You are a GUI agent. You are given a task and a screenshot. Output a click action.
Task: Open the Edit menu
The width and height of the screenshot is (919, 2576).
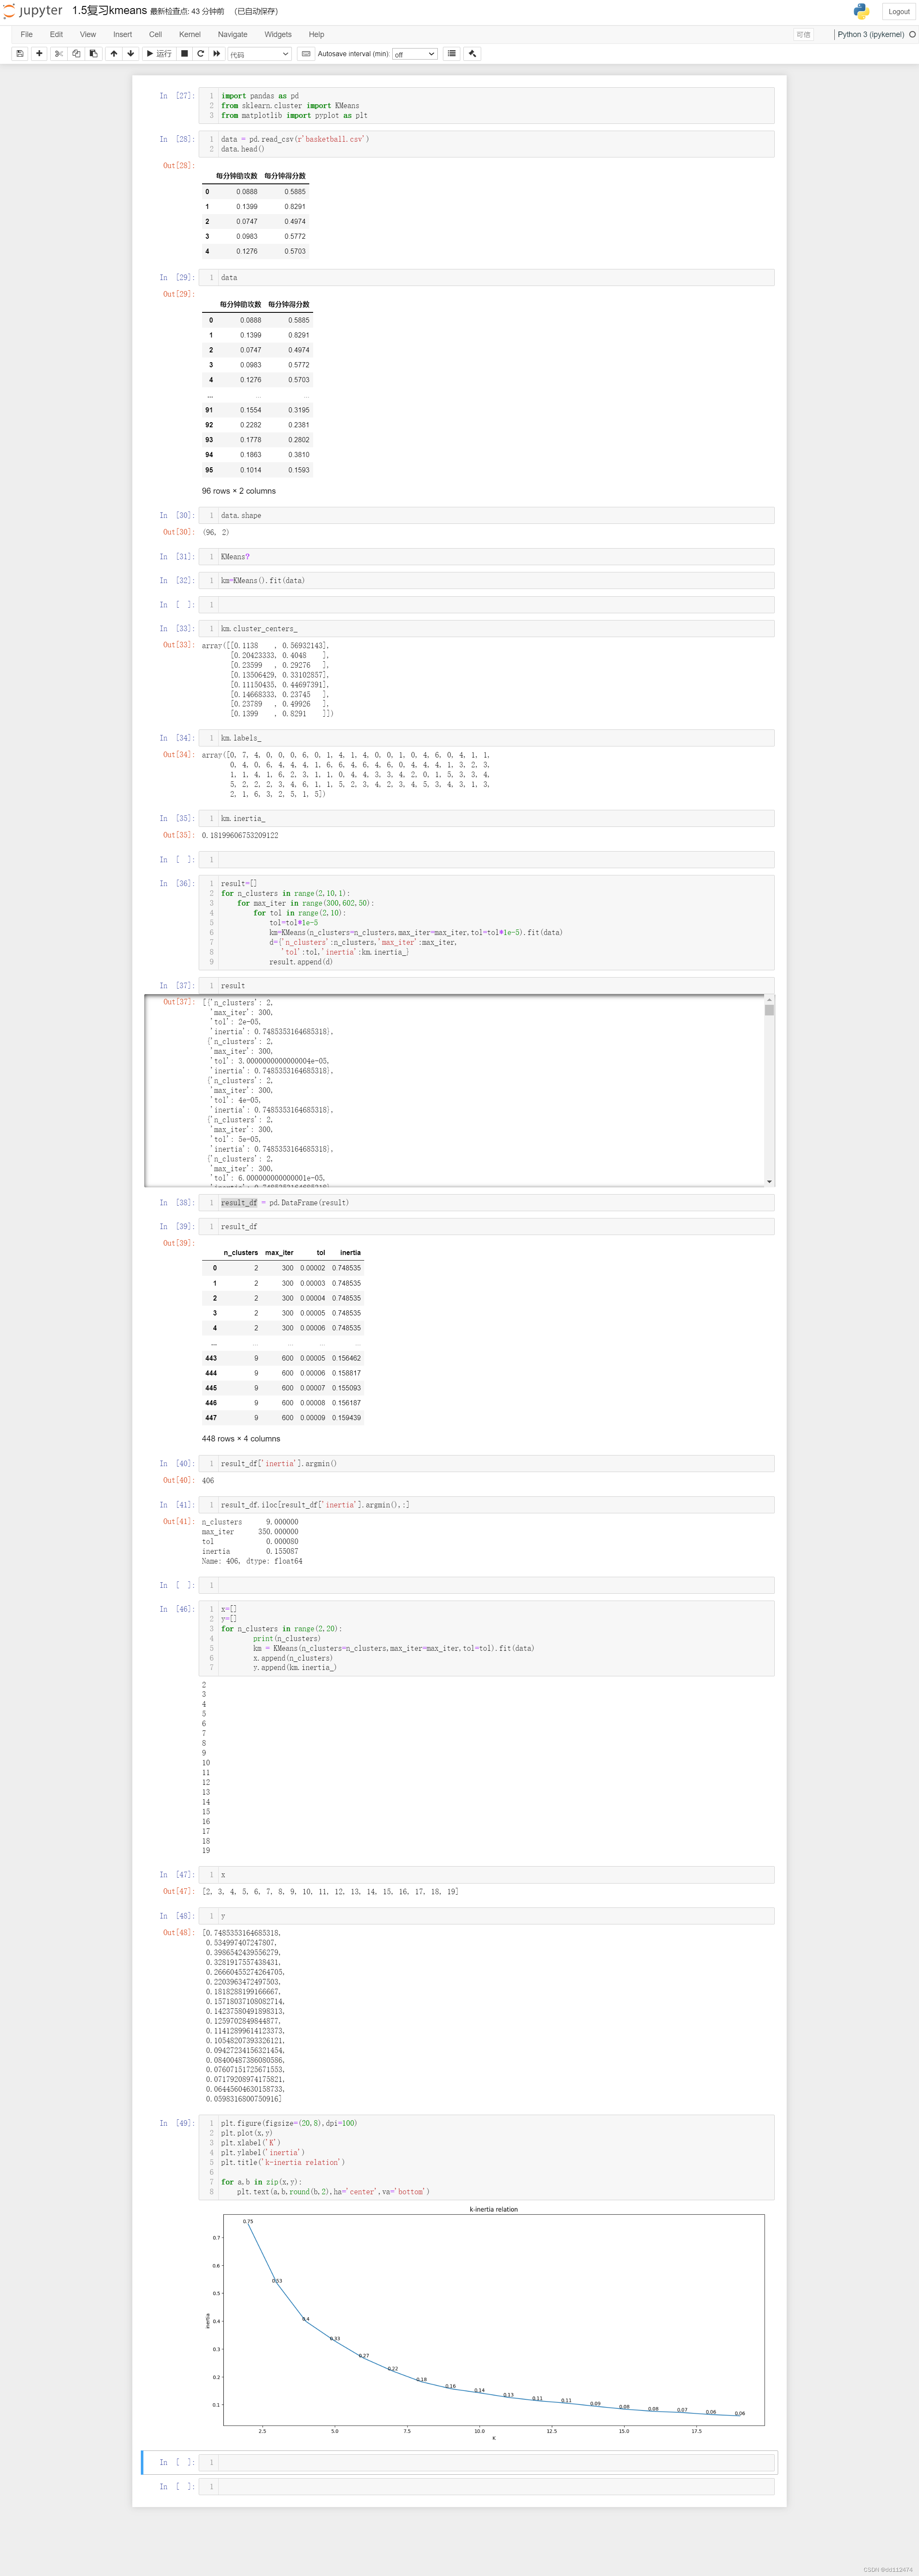click(56, 34)
